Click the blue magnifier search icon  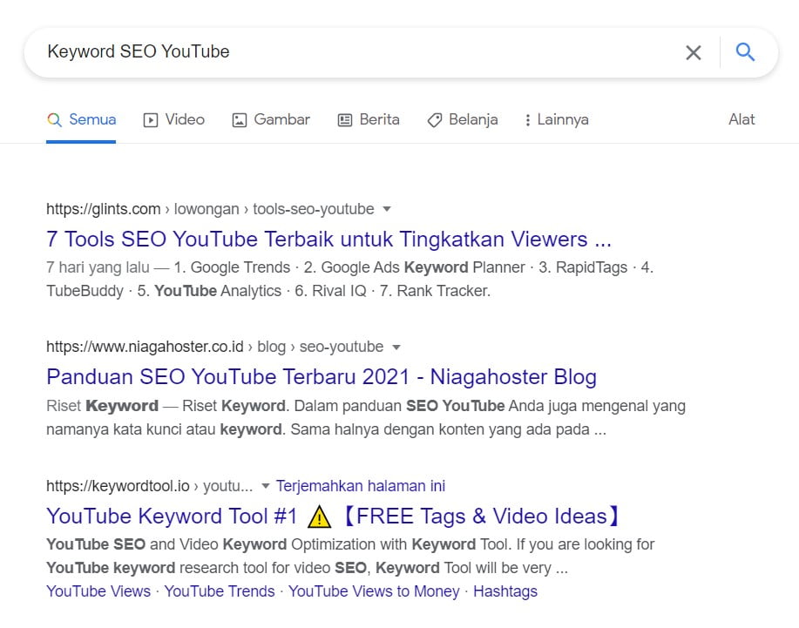click(745, 52)
